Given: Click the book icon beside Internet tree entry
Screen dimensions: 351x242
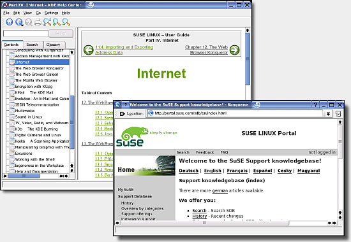Looking at the screenshot, I should (12, 62).
